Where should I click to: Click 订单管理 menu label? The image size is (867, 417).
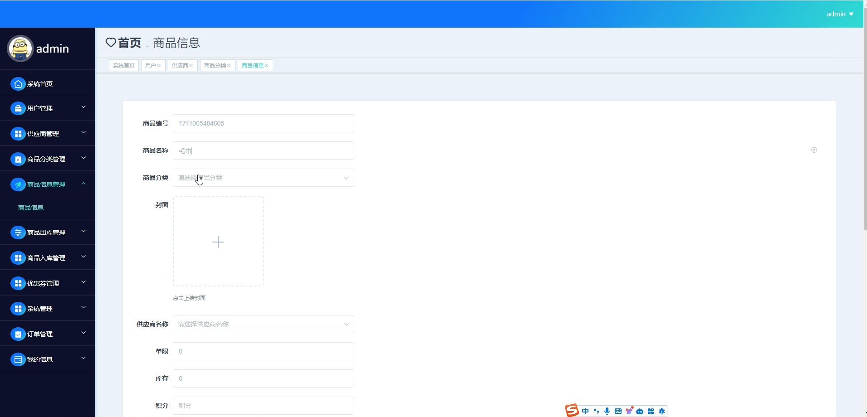coord(40,334)
